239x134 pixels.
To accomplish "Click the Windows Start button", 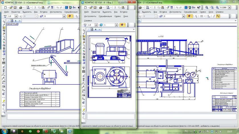I will (x=5, y=131).
